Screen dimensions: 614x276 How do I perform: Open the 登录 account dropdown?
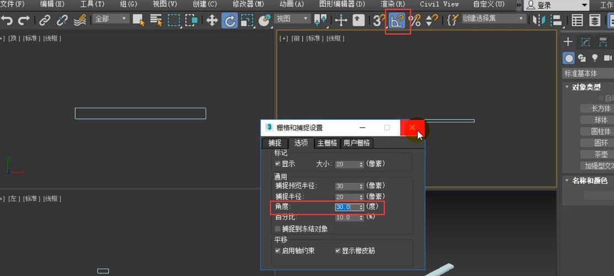[x=557, y=5]
